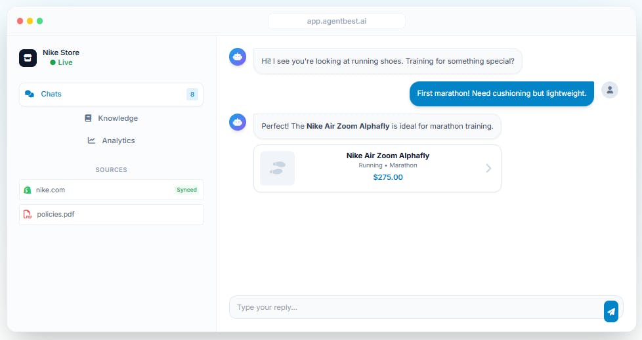Viewport: 642px width, 340px height.
Task: Click the shoe placeholder thumbnail
Action: [x=278, y=169]
